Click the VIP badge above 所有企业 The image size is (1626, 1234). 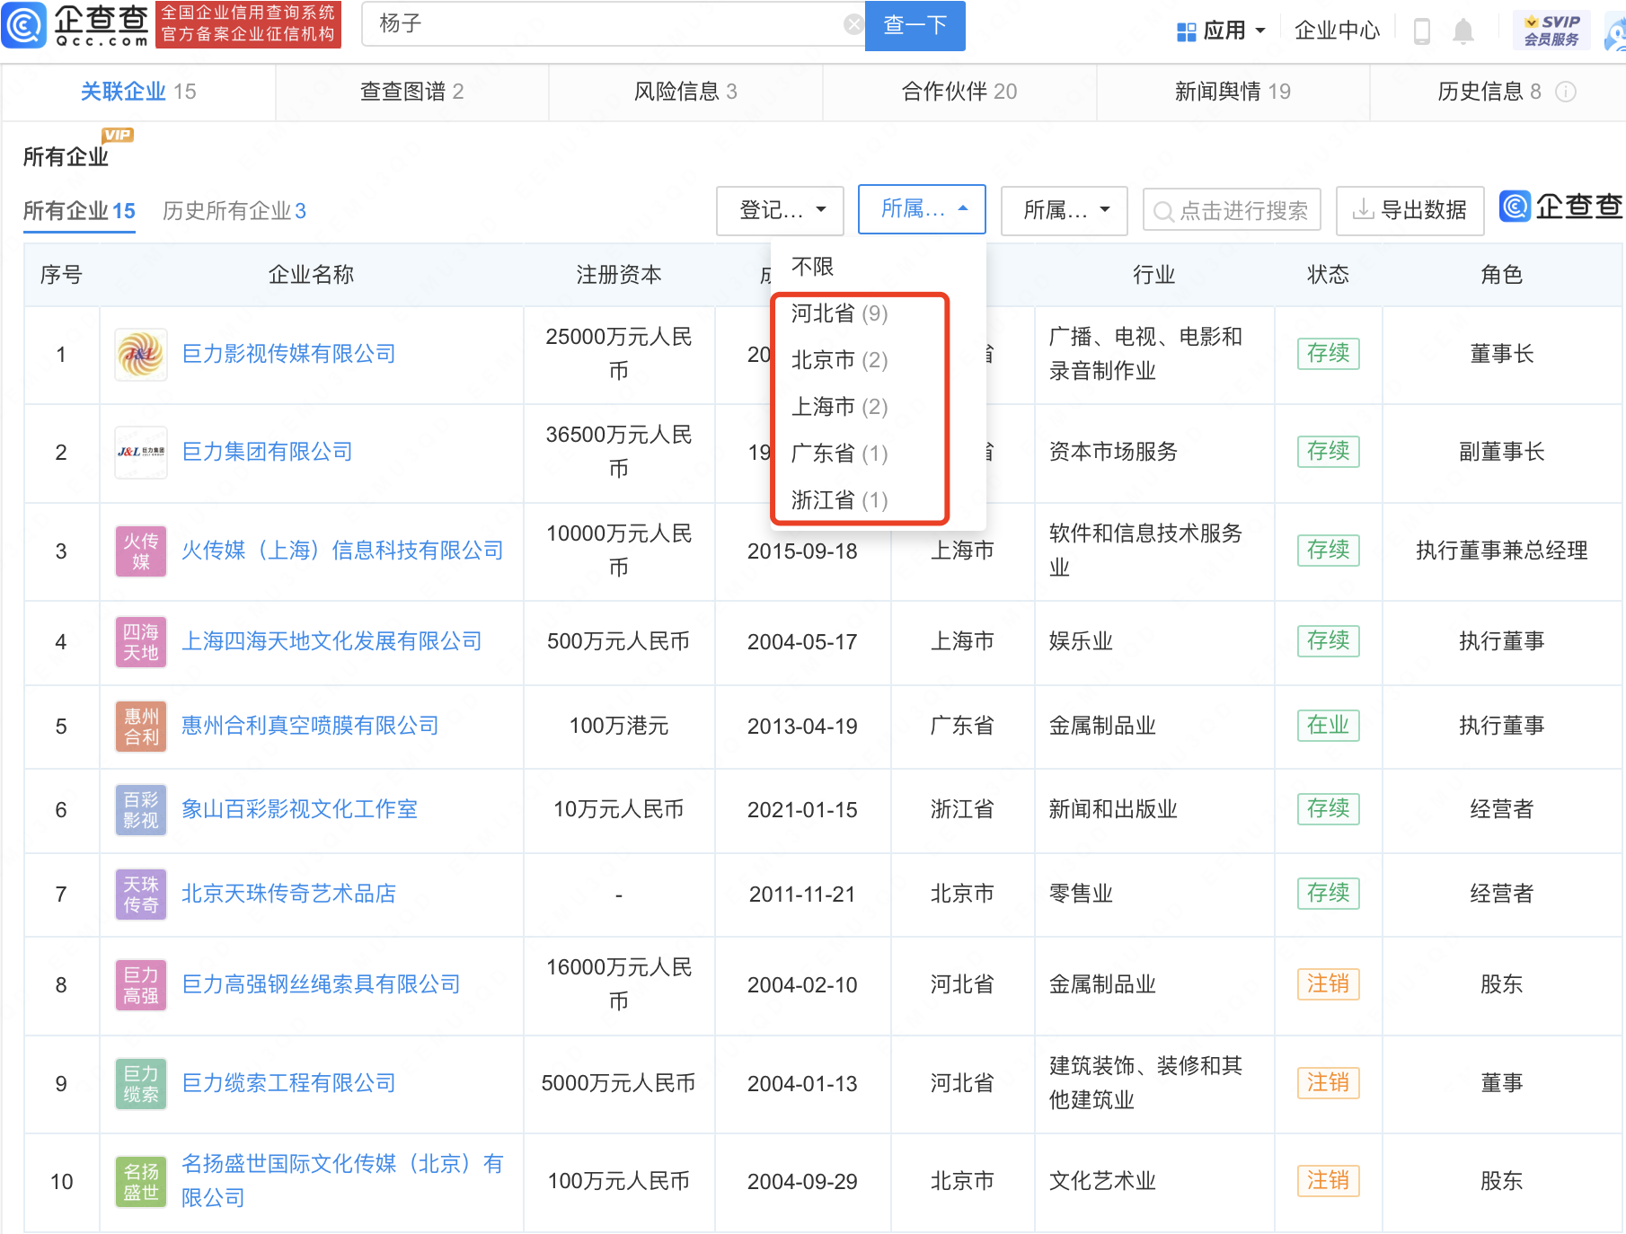click(x=118, y=136)
